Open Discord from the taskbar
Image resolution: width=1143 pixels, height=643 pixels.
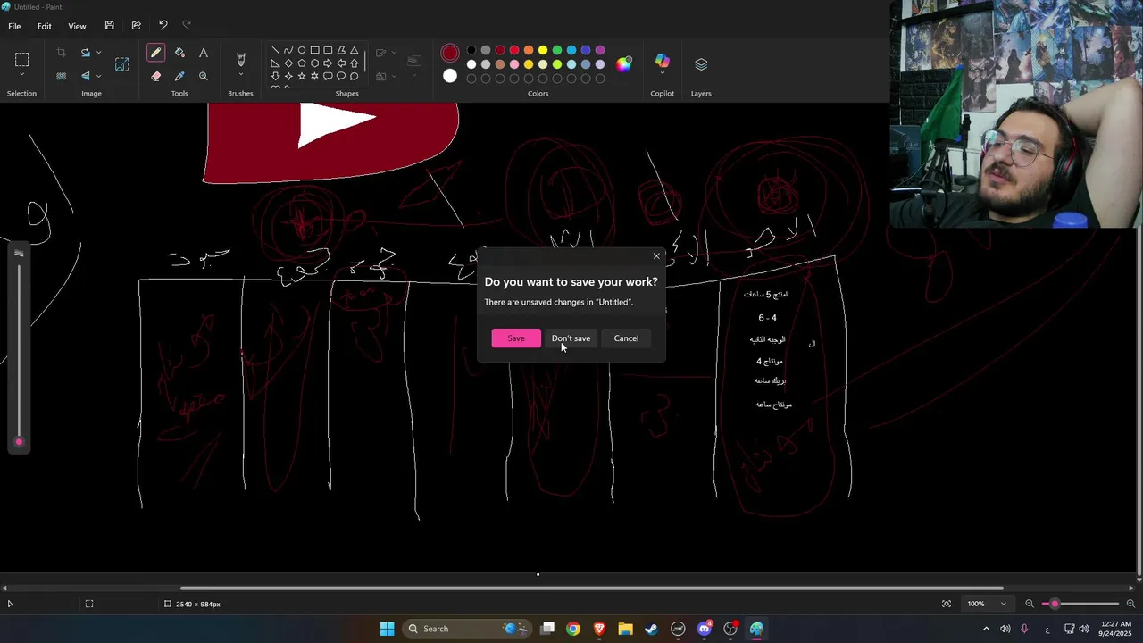705,629
